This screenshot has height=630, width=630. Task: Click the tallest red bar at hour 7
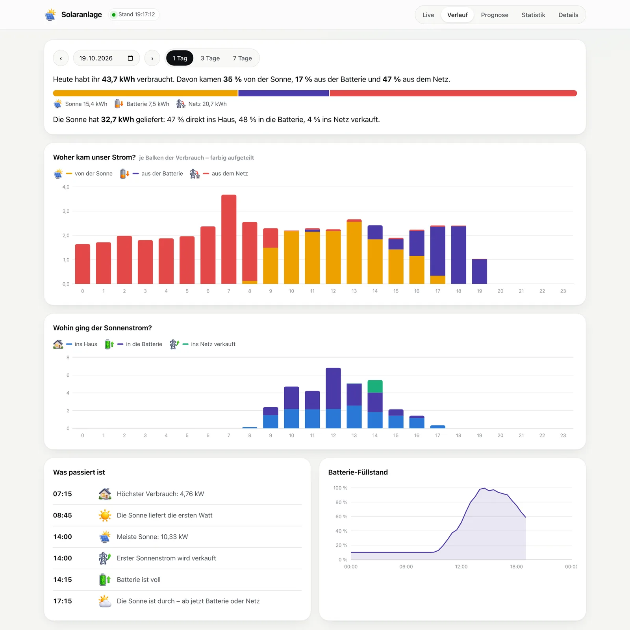coord(229,239)
